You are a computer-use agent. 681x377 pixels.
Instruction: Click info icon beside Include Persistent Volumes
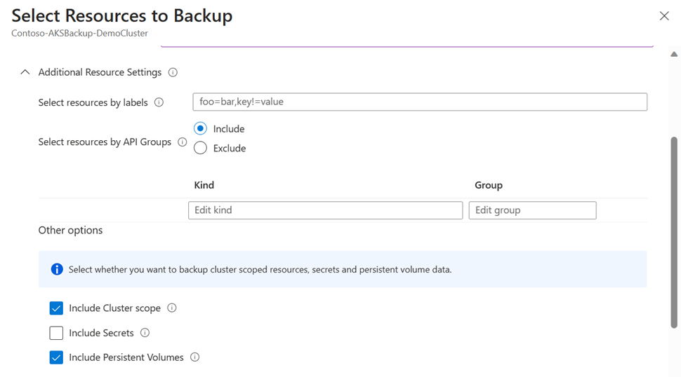click(195, 357)
